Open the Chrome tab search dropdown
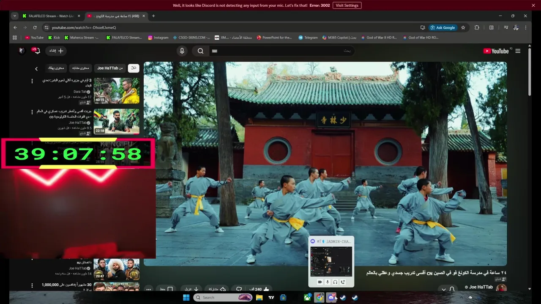541x304 pixels. (x=15, y=16)
